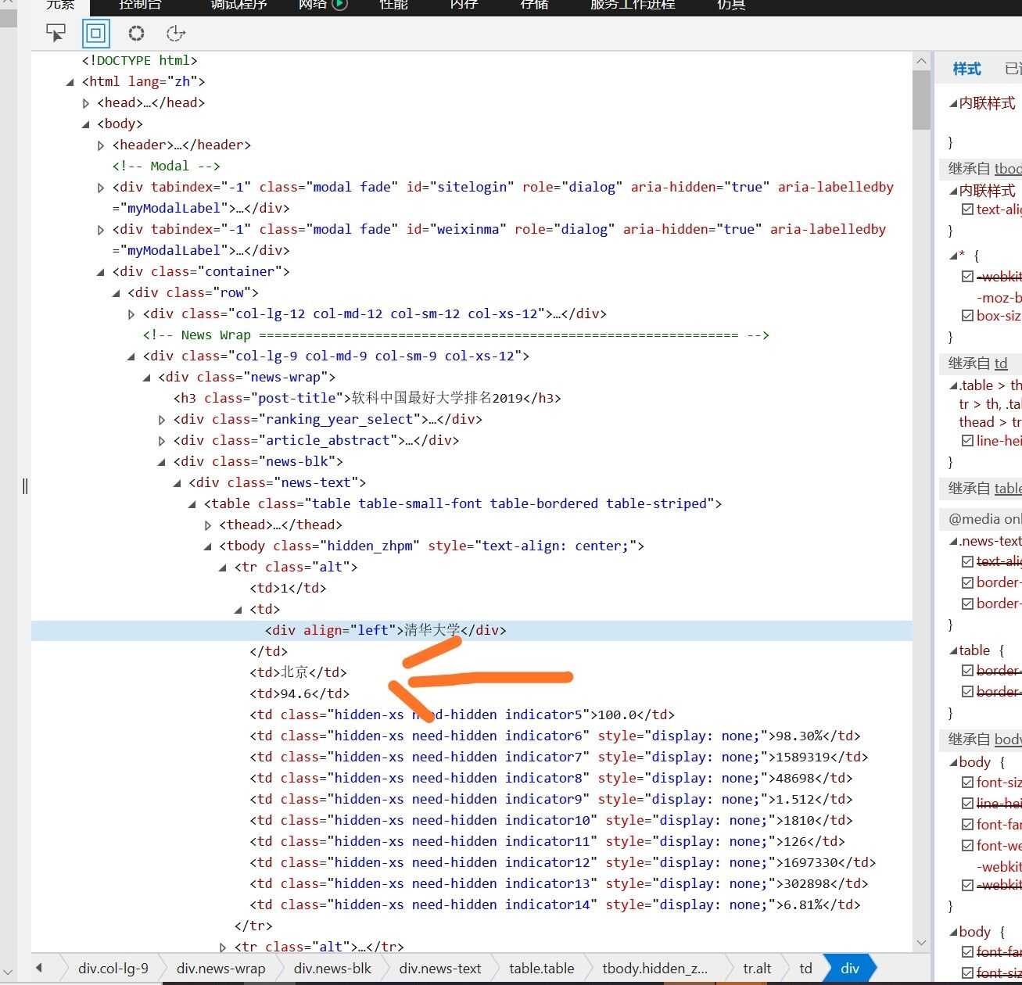Collapse first 内联样式 section in styles
Viewport: 1022px width, 985px height.
(953, 103)
